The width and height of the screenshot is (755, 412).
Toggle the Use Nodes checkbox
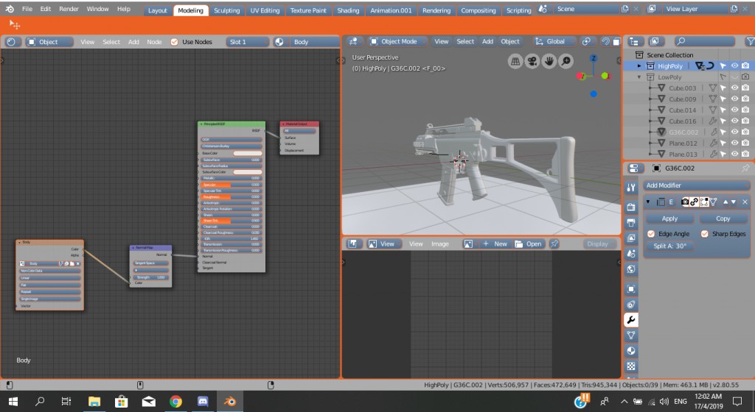click(175, 42)
